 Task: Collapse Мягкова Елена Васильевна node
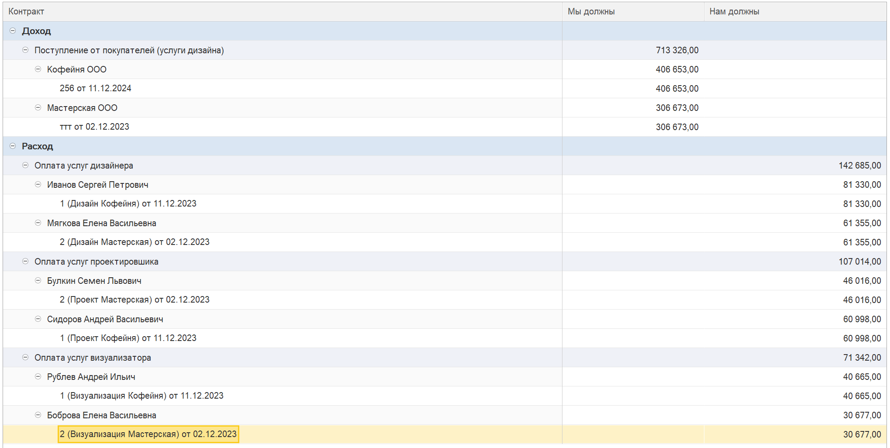click(x=38, y=223)
